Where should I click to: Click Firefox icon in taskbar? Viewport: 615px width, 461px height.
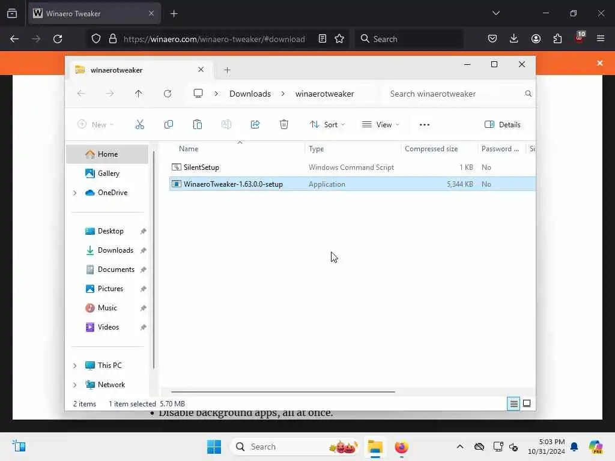coord(401,447)
